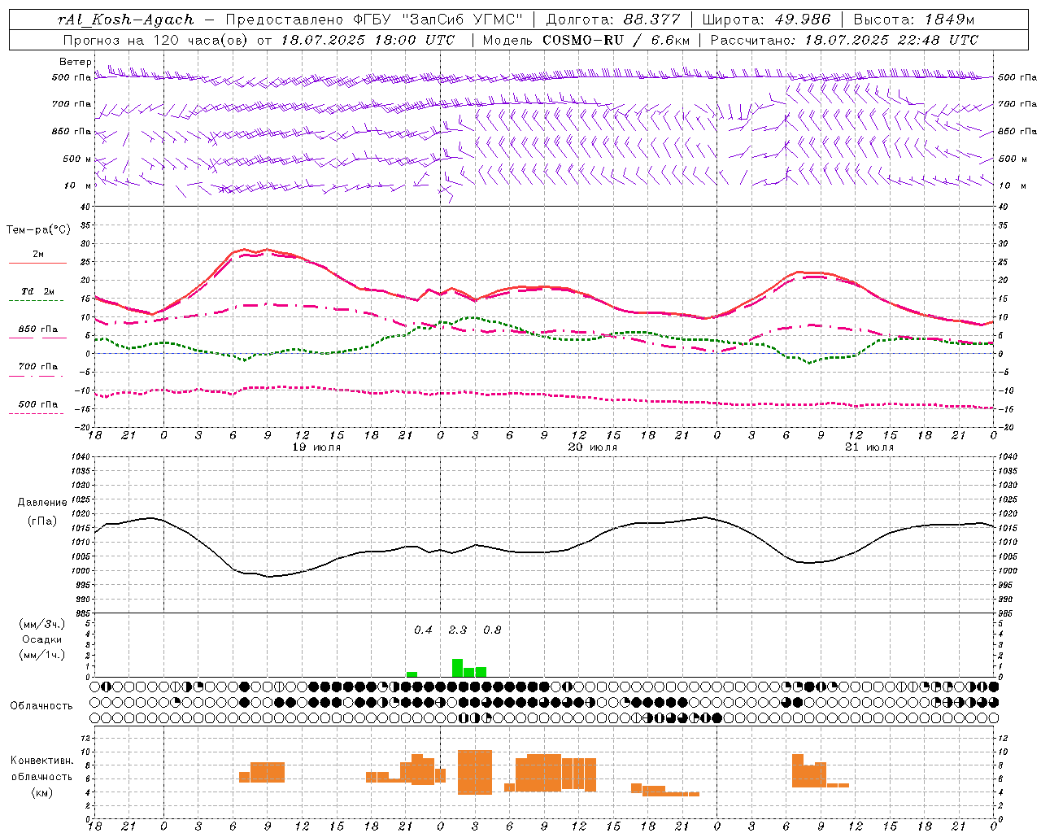Click the 0.4 precipitation value

[x=423, y=630]
